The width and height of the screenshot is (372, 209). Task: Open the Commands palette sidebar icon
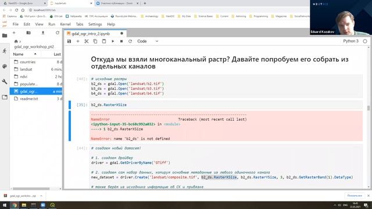[5, 66]
